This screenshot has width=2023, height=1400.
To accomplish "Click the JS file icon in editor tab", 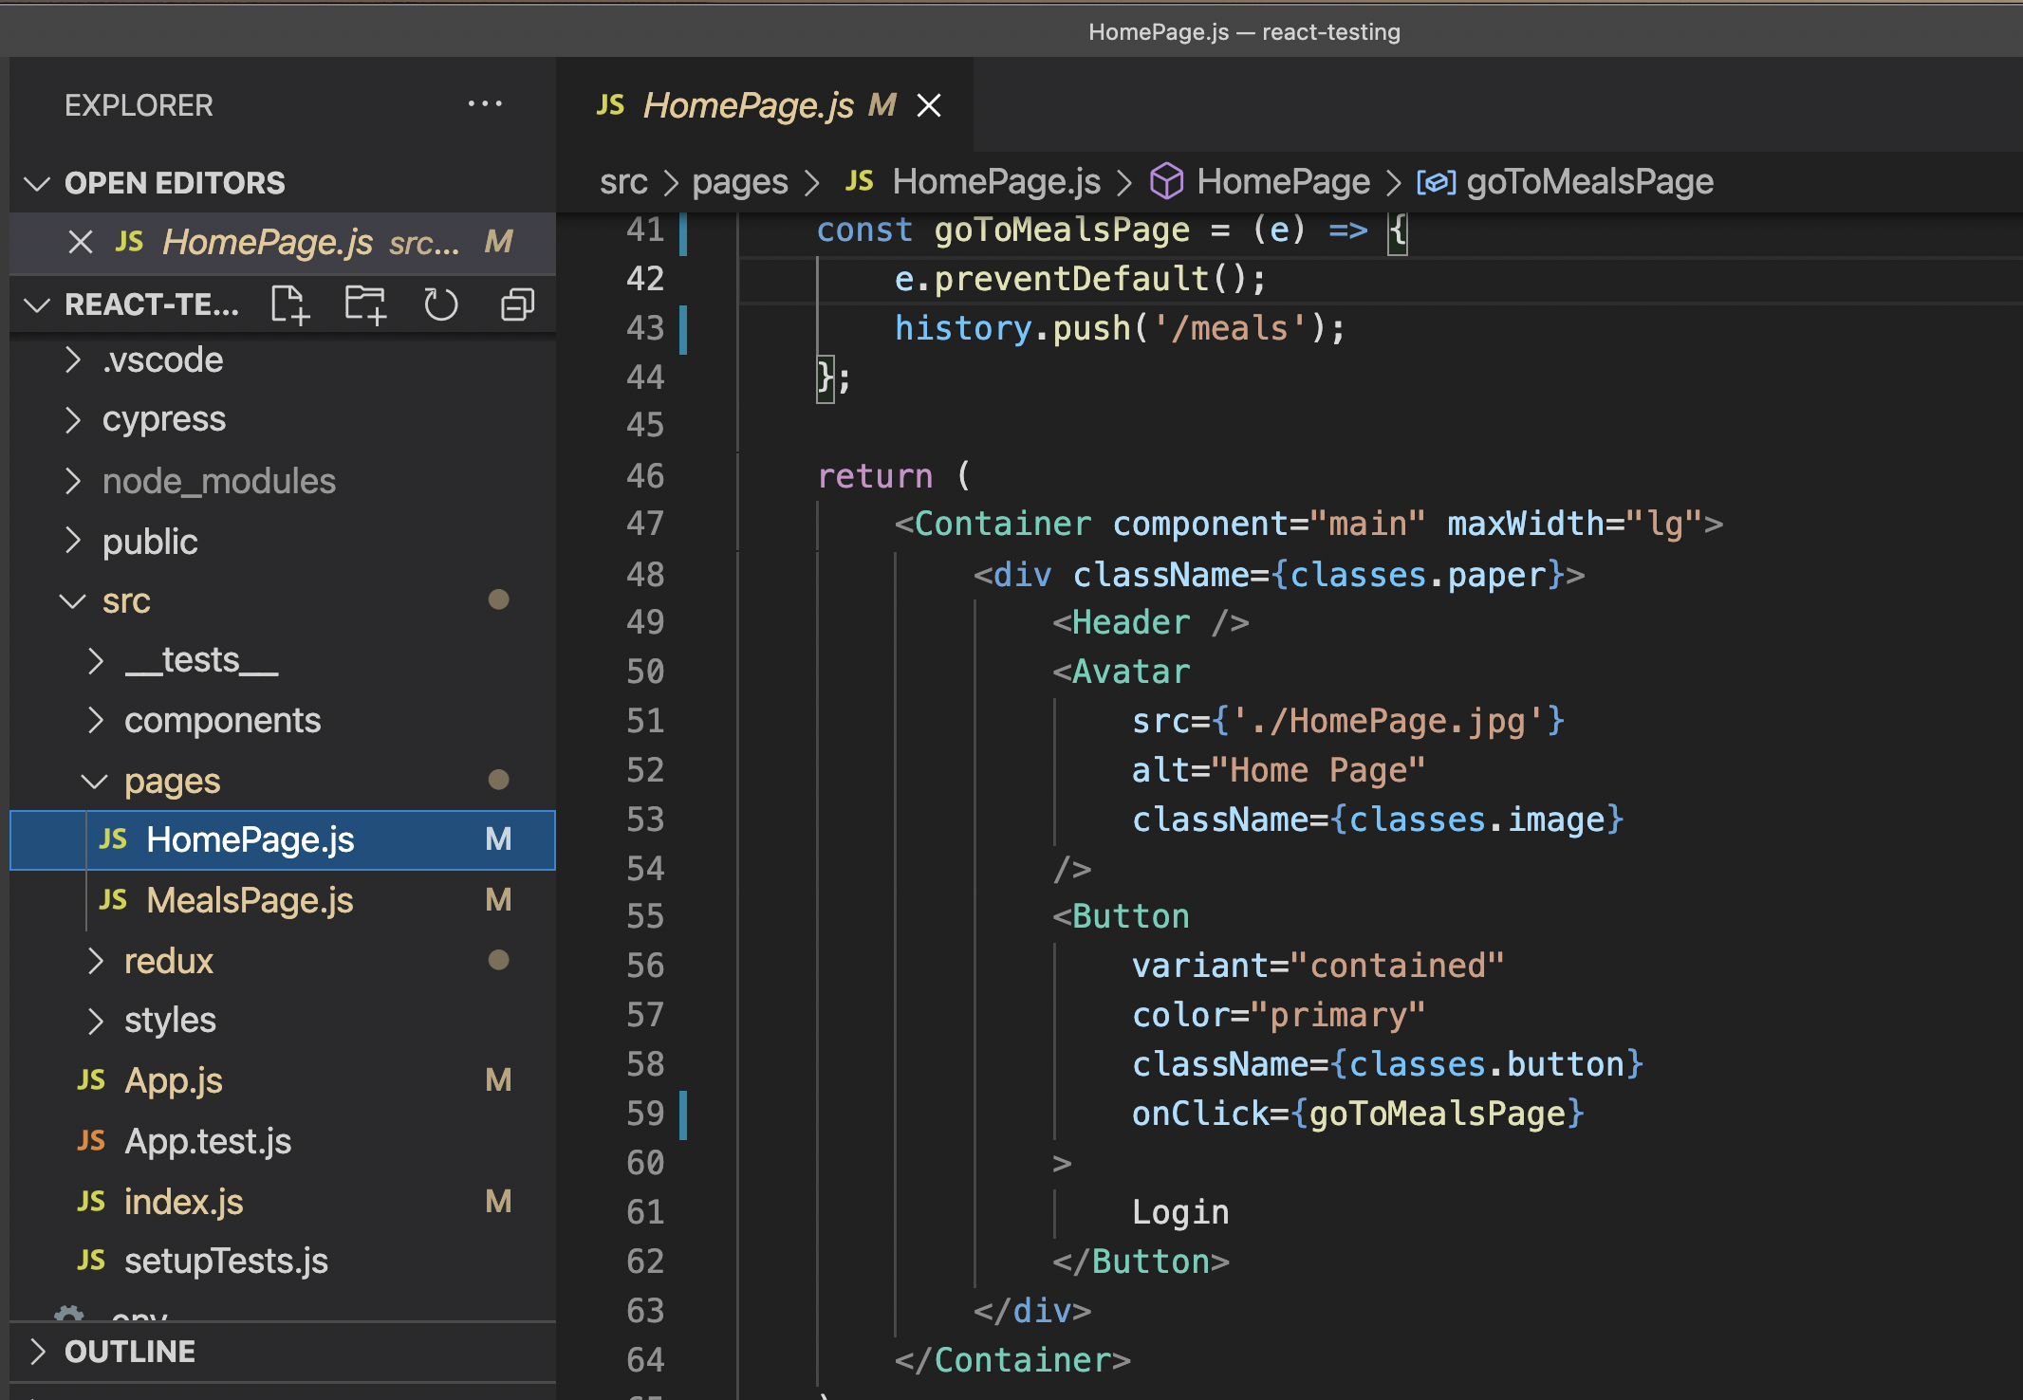I will coord(610,104).
